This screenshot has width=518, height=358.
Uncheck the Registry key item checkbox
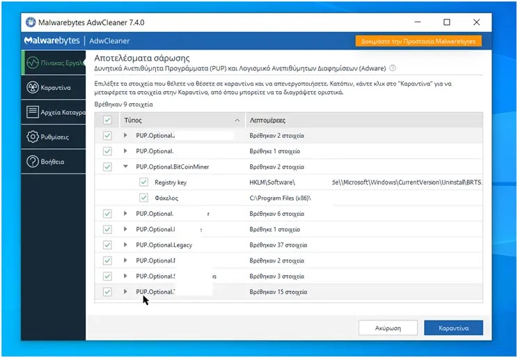tap(143, 182)
